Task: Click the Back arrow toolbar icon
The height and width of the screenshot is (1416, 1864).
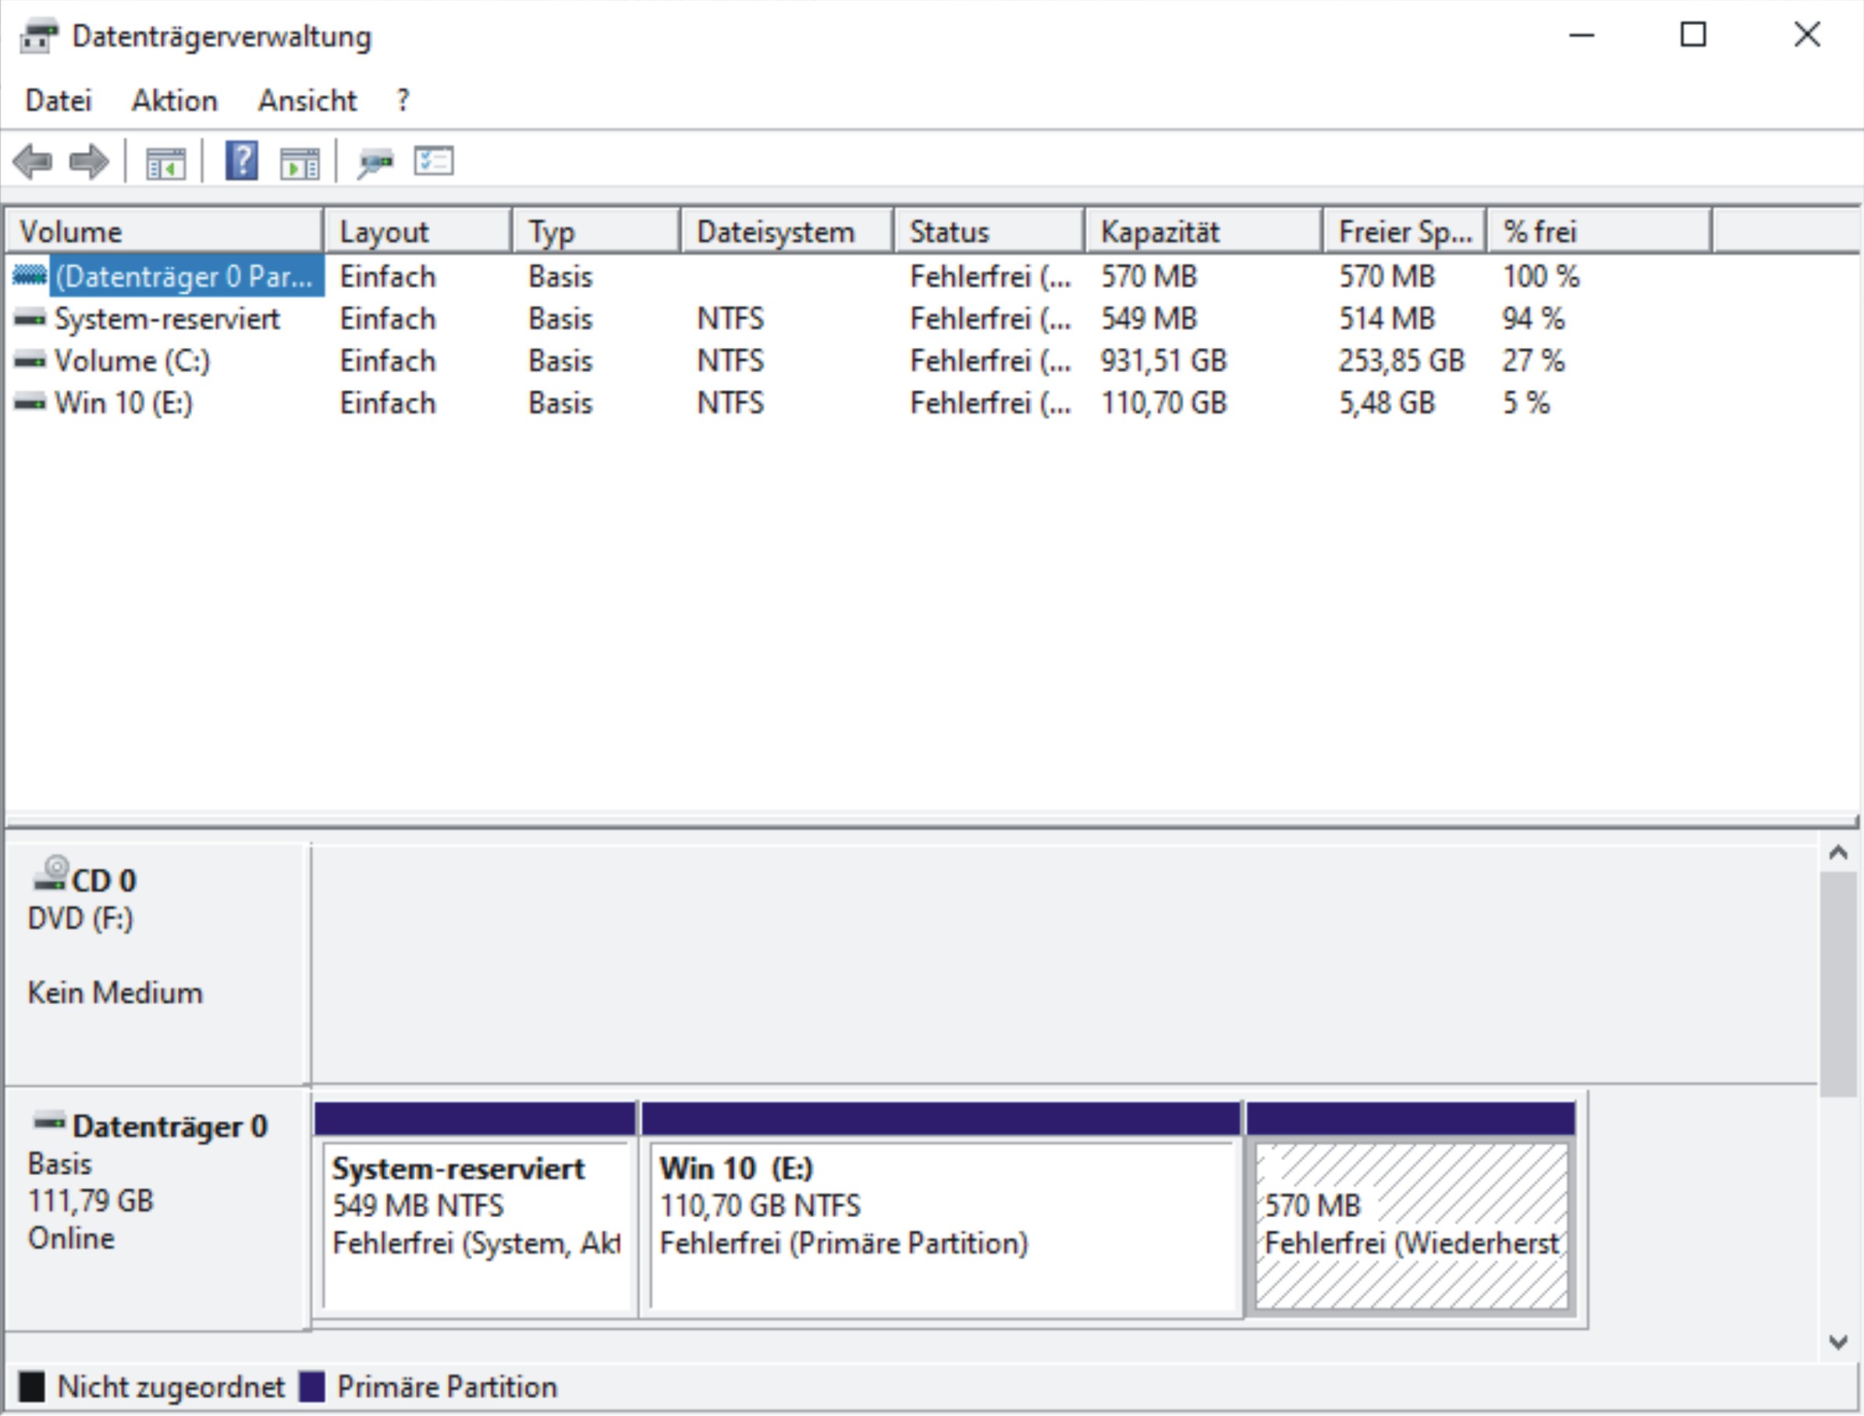Action: (34, 161)
